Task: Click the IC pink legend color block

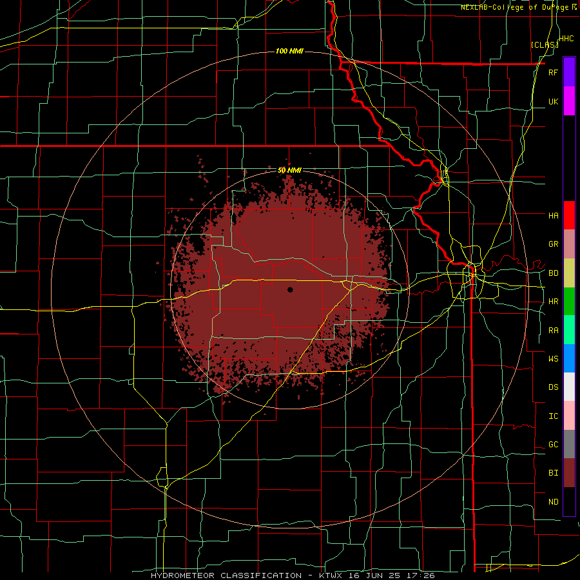Action: point(569,416)
